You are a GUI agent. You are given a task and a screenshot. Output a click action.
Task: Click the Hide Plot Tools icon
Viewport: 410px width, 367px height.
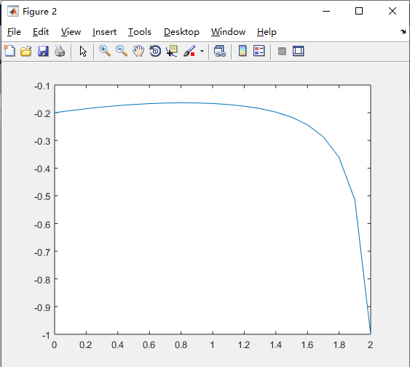pyautogui.click(x=282, y=51)
